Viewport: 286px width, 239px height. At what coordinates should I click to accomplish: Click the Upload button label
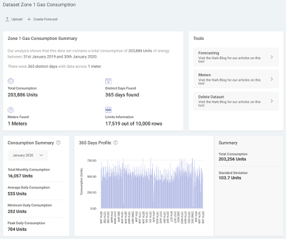pos(17,19)
